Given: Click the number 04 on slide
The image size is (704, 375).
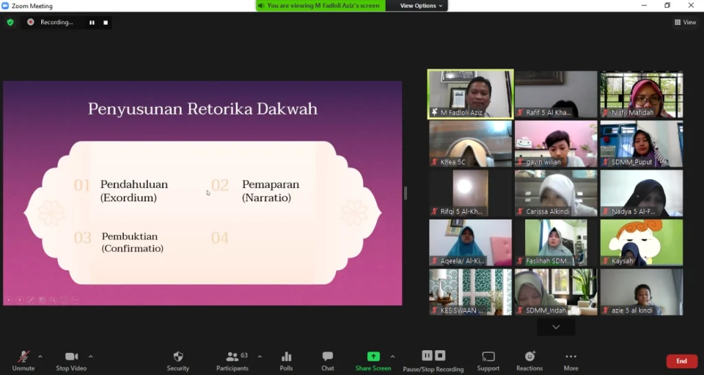Looking at the screenshot, I should pyautogui.click(x=220, y=238).
